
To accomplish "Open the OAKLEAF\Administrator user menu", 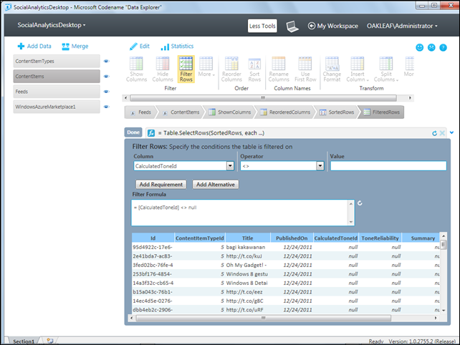I will pyautogui.click(x=402, y=26).
